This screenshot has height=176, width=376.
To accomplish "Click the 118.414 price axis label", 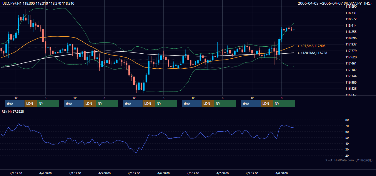I will pyautogui.click(x=351, y=26).
